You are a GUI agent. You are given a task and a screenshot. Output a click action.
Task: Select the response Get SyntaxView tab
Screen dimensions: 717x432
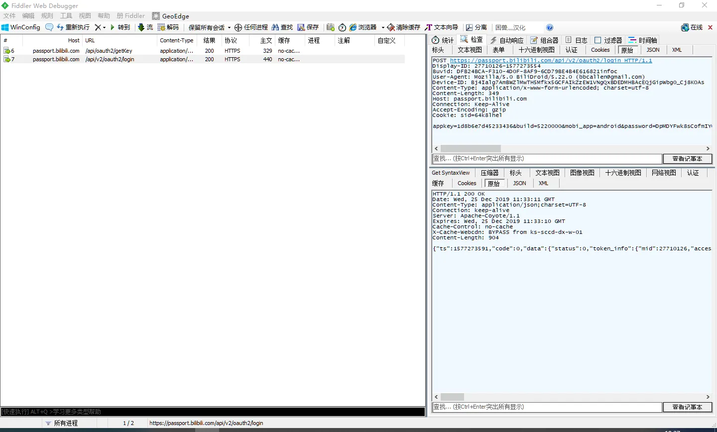pos(451,173)
